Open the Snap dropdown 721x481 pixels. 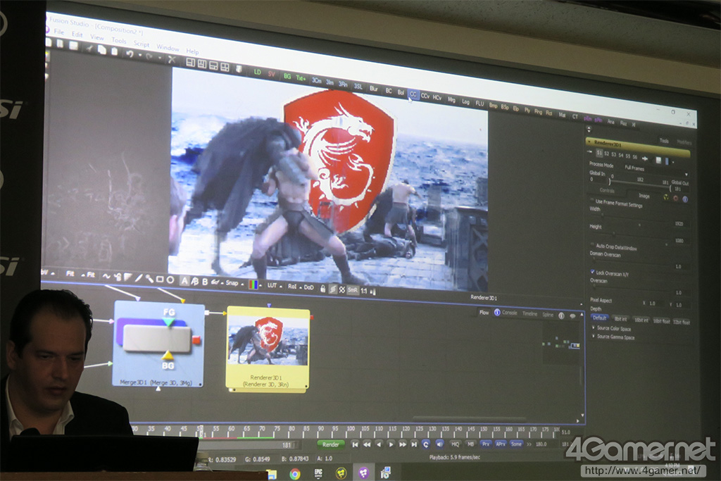pos(234,283)
